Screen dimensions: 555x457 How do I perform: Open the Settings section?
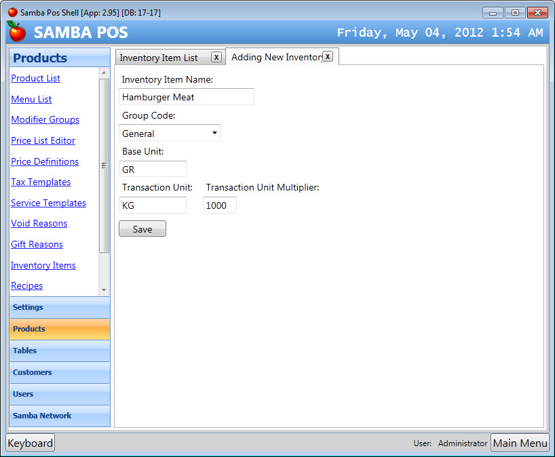click(60, 307)
